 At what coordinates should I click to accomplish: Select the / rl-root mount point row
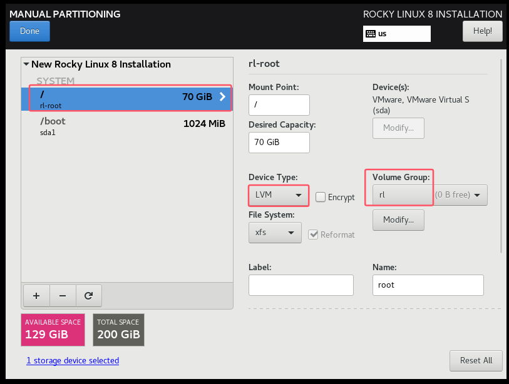(x=127, y=99)
